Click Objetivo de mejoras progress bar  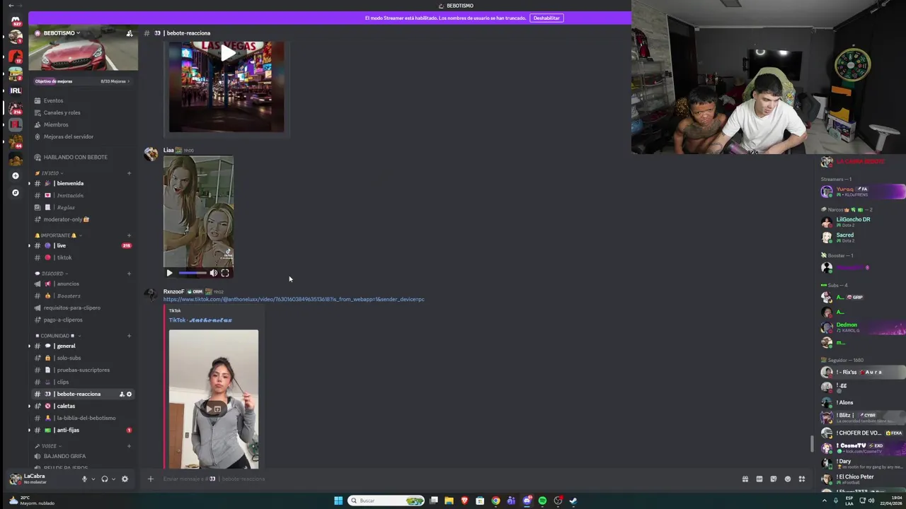(x=84, y=81)
